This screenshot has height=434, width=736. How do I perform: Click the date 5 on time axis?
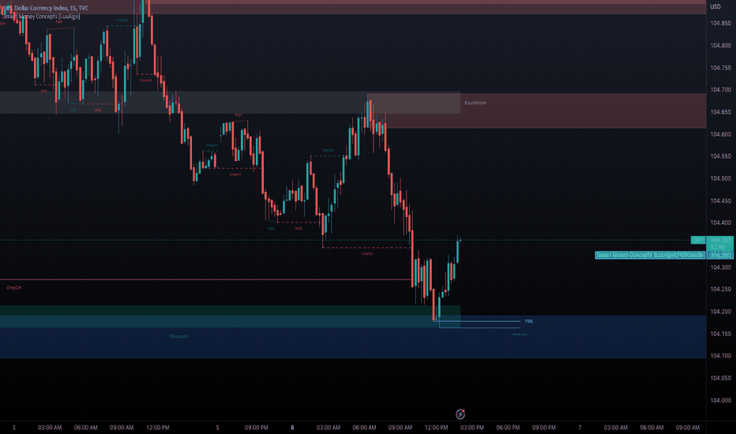coord(217,428)
